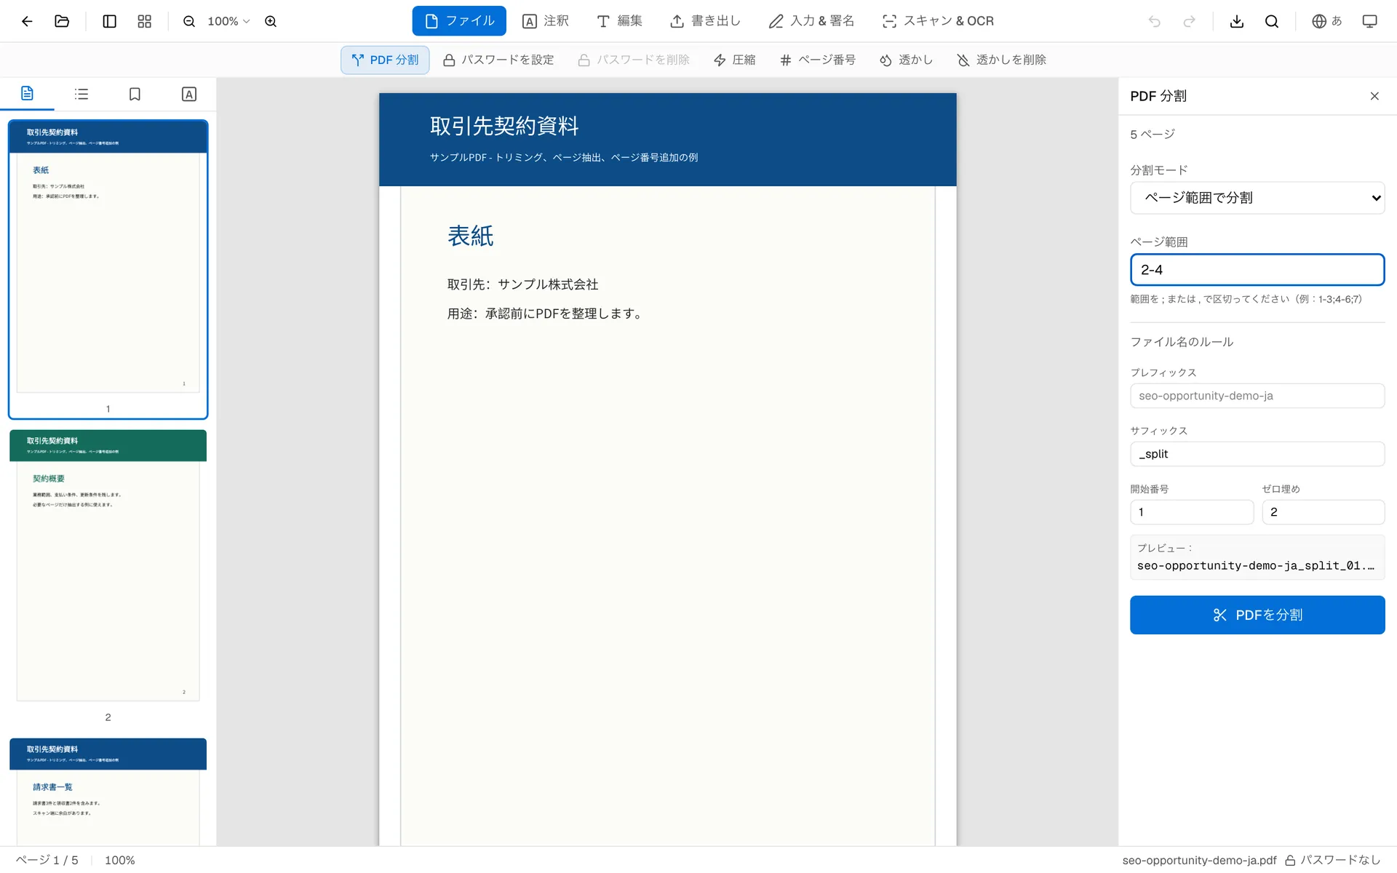The height and width of the screenshot is (873, 1397).
Task: Click the プレフィックス input field
Action: pos(1257,396)
